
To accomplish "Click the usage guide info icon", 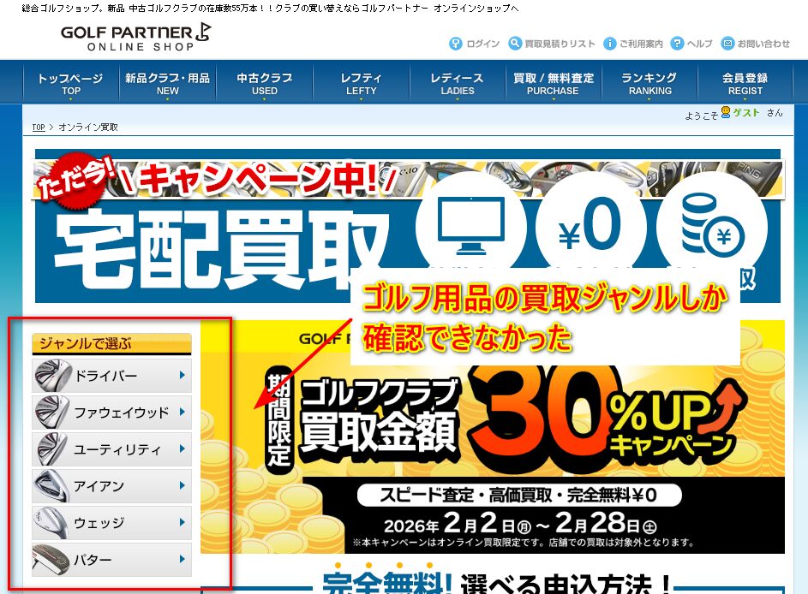I will tap(609, 44).
